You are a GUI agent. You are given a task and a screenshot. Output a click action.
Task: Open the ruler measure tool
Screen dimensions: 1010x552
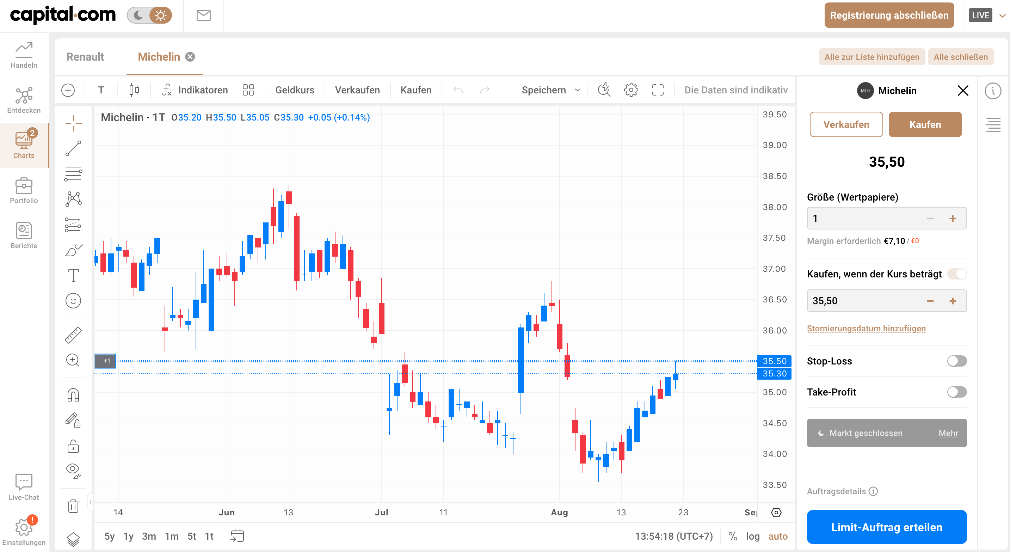(x=73, y=335)
